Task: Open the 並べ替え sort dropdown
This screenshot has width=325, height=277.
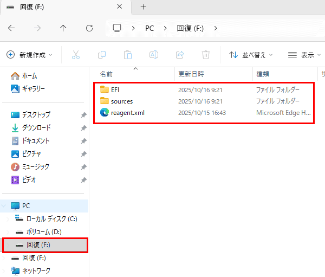Action: click(x=251, y=55)
